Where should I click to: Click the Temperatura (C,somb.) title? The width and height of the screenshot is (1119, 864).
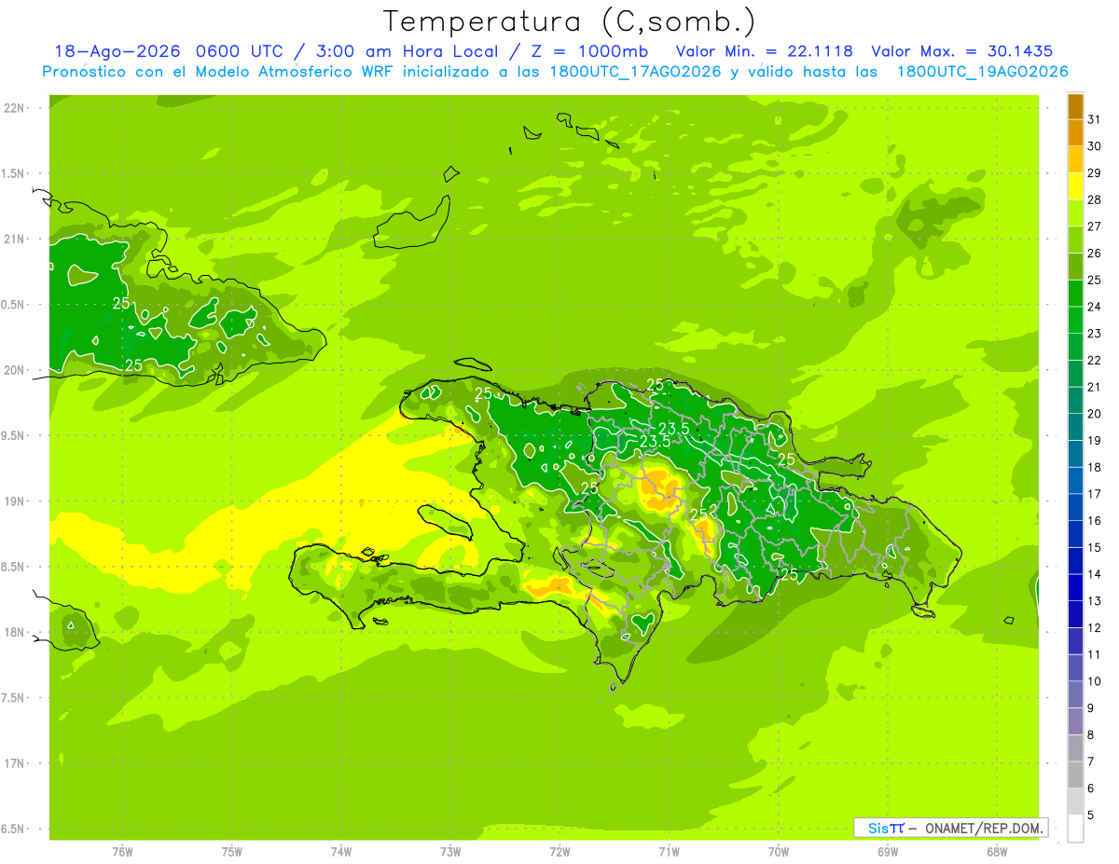pos(569,21)
